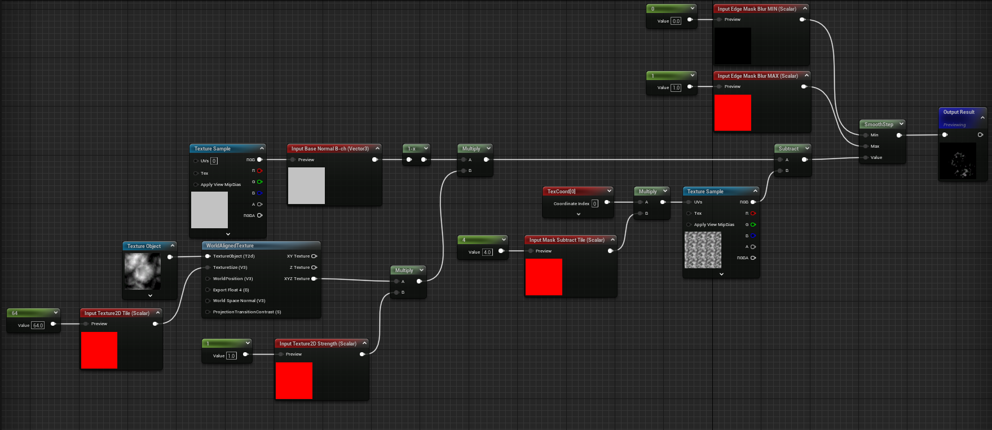Click the SmoothStep node's Min input pin
The height and width of the screenshot is (430, 992).
click(x=866, y=135)
